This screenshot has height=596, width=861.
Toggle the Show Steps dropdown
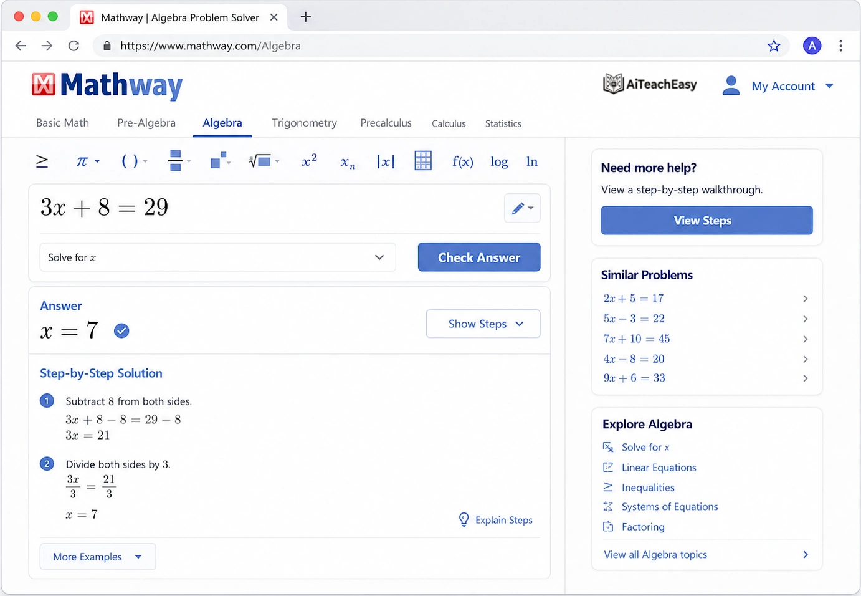[483, 324]
